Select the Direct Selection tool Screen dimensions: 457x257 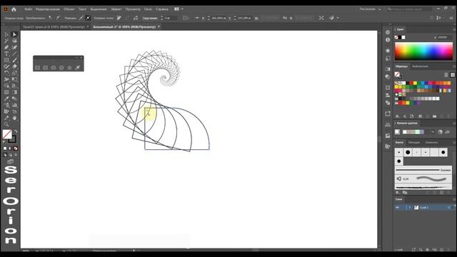(x=14, y=34)
